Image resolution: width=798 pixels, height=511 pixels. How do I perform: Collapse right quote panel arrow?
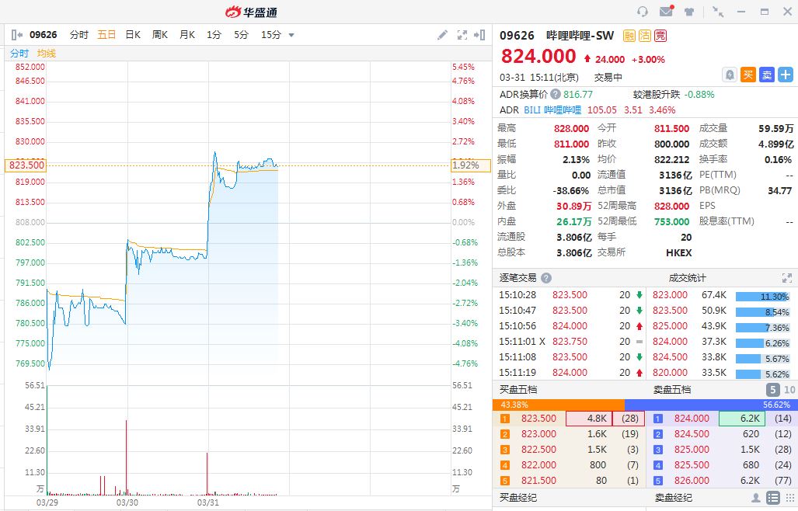point(482,35)
